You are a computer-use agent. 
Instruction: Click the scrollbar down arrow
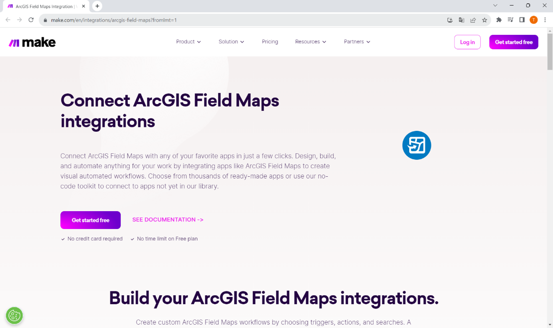coord(550,325)
